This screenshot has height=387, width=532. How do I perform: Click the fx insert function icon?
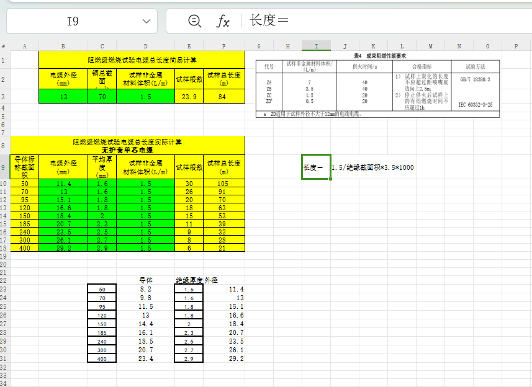point(222,22)
